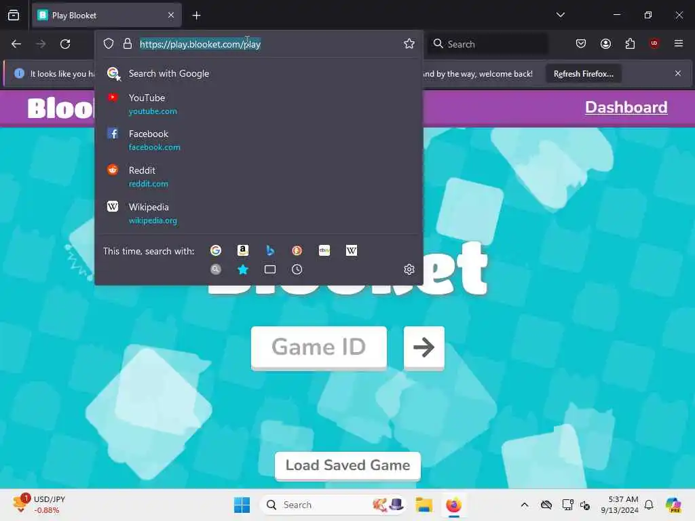Open Copilot preview taskbar icon
The width and height of the screenshot is (695, 521).
tap(674, 505)
